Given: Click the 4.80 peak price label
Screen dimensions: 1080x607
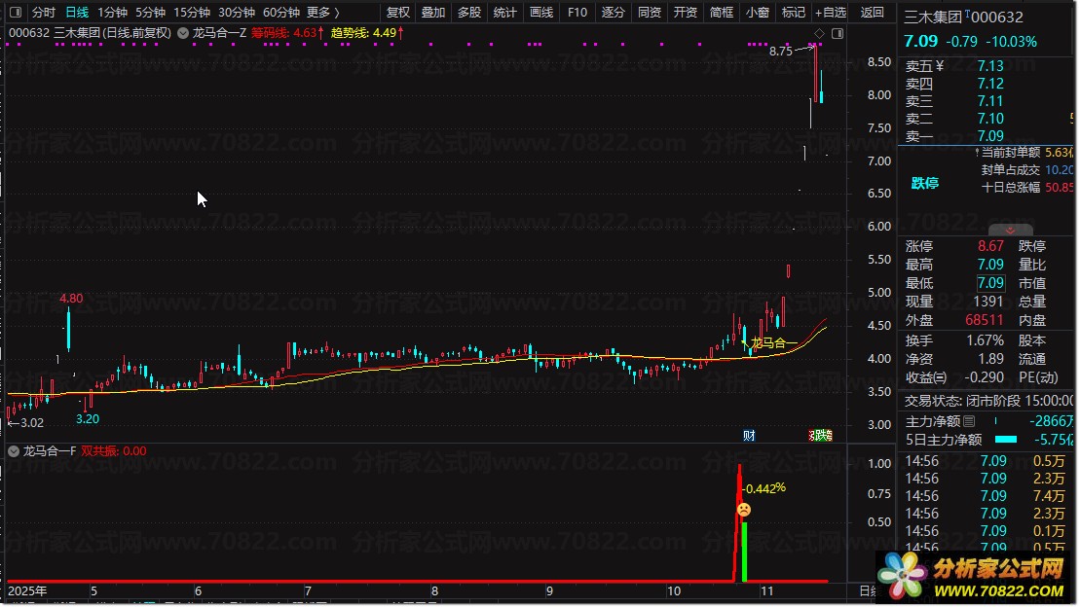Looking at the screenshot, I should click(x=71, y=299).
